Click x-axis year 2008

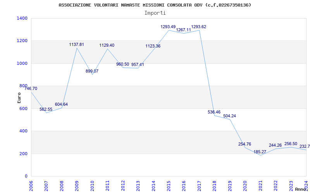coord(62,186)
